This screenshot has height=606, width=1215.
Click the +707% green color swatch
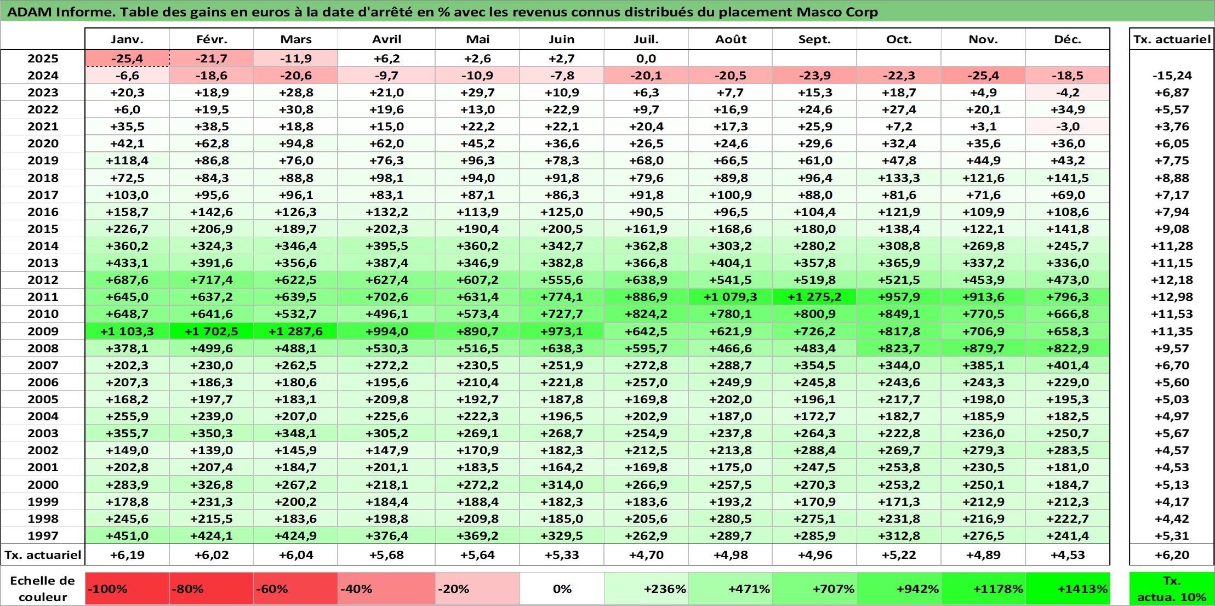pos(814,588)
